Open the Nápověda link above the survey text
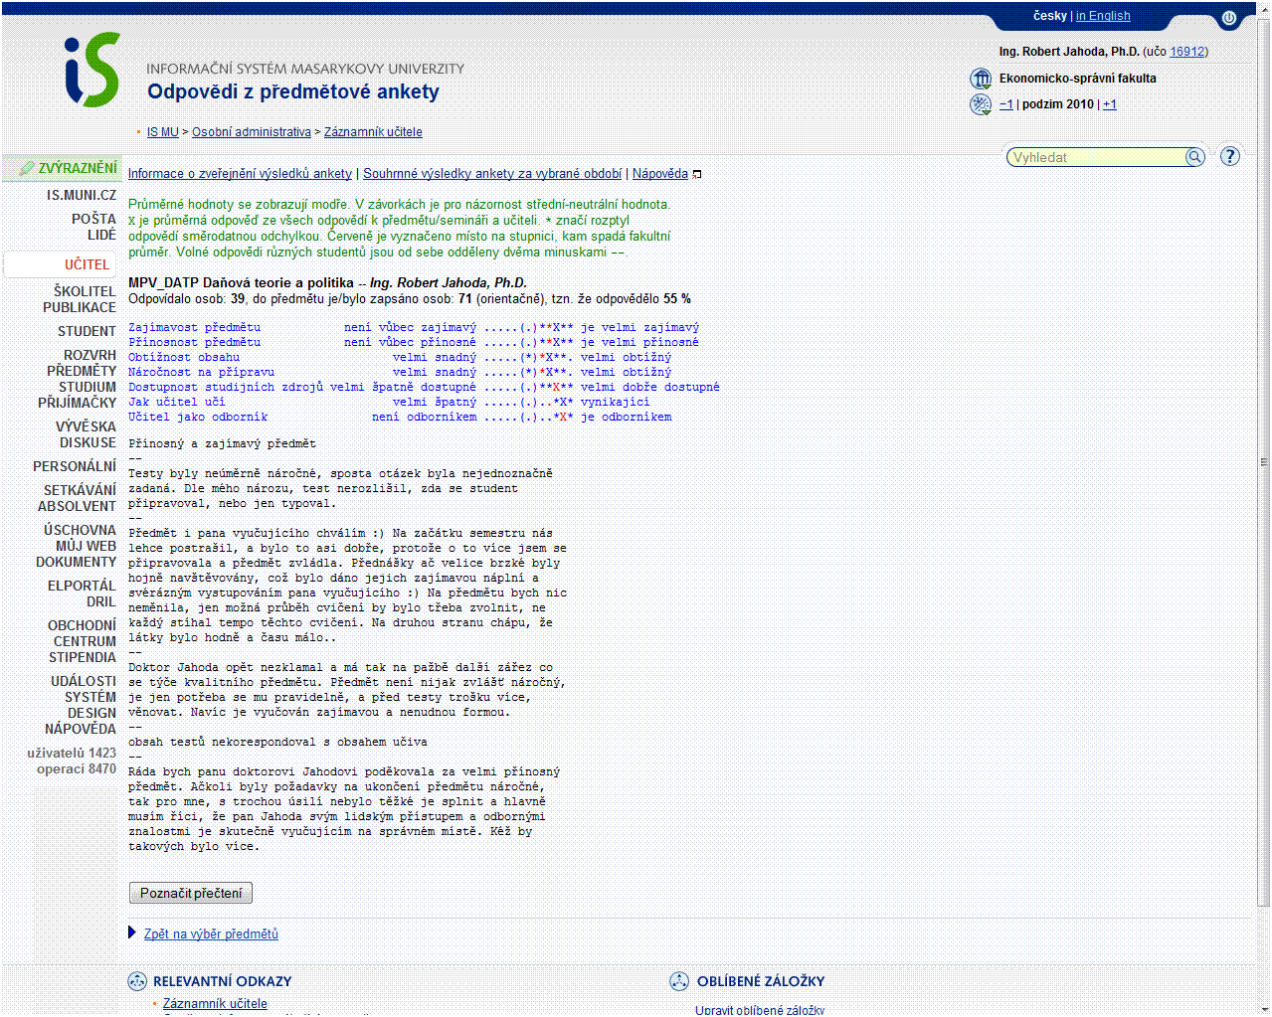The width and height of the screenshot is (1272, 1017). pos(660,174)
